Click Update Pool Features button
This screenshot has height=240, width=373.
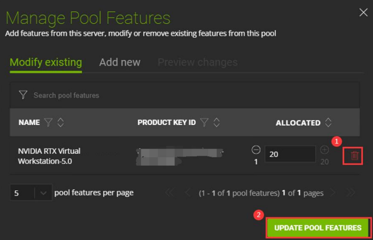(x=318, y=228)
